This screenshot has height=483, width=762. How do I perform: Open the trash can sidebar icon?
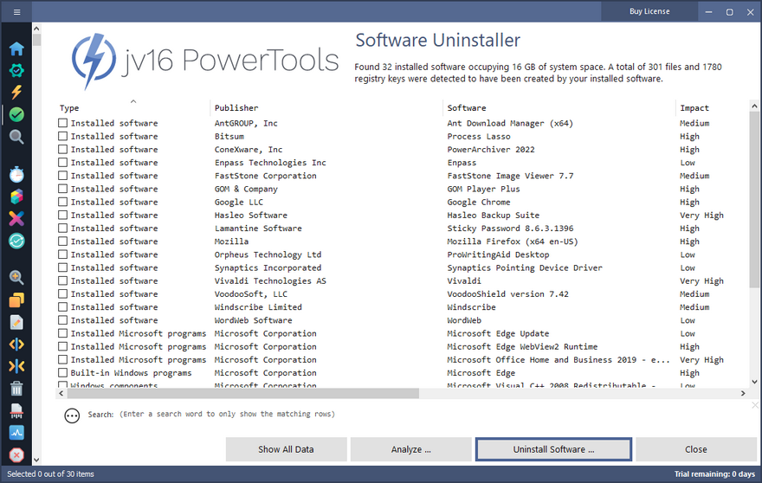16,389
